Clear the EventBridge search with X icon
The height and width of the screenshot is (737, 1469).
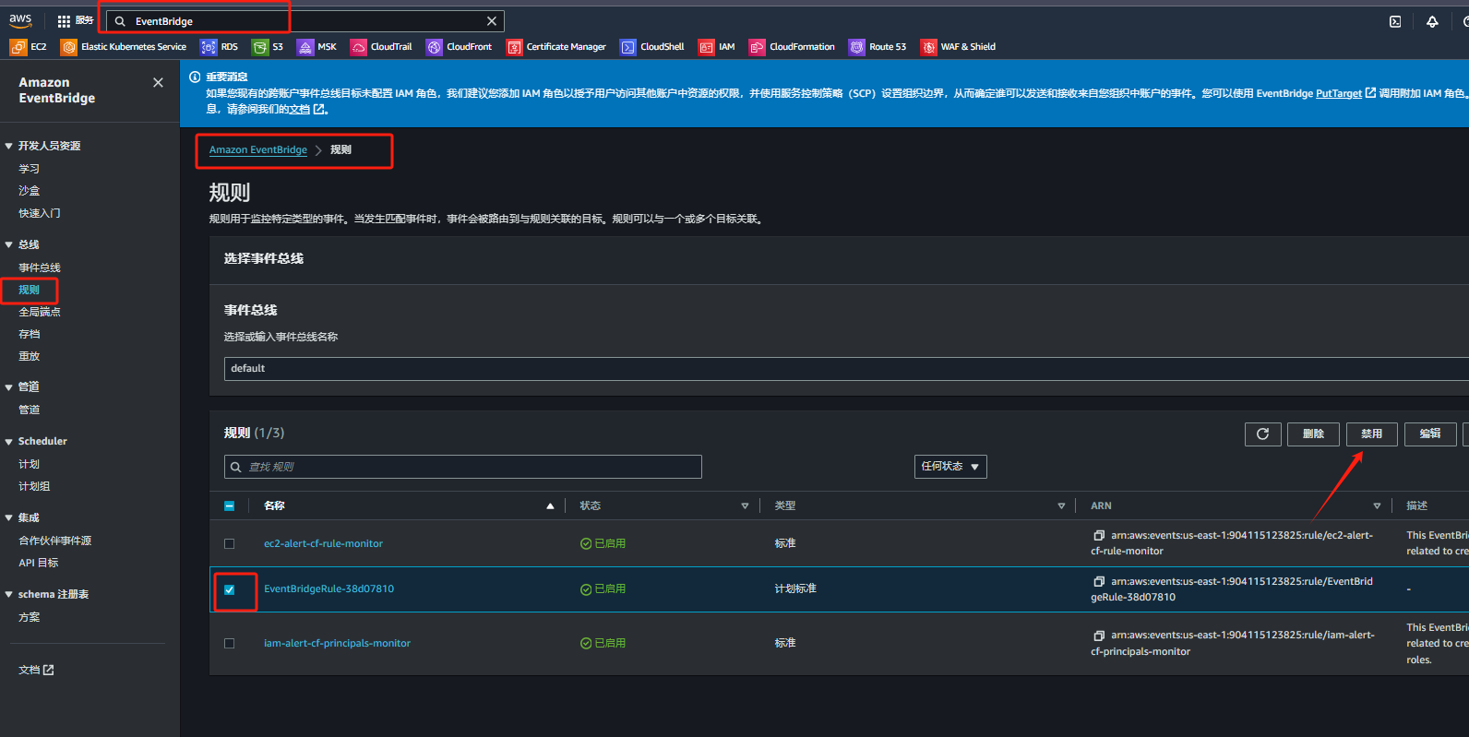point(492,21)
